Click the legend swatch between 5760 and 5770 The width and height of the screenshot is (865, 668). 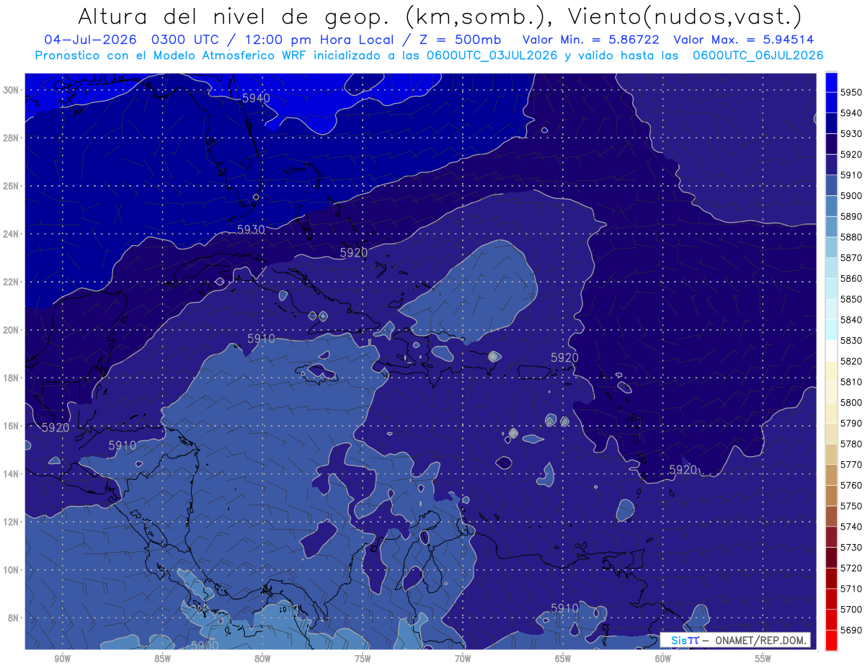click(x=831, y=474)
